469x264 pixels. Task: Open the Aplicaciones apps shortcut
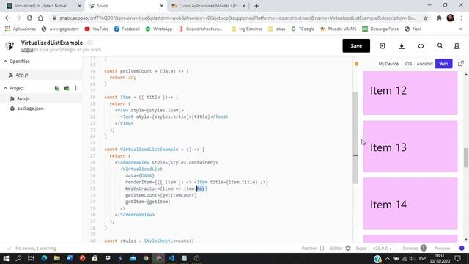click(21, 29)
